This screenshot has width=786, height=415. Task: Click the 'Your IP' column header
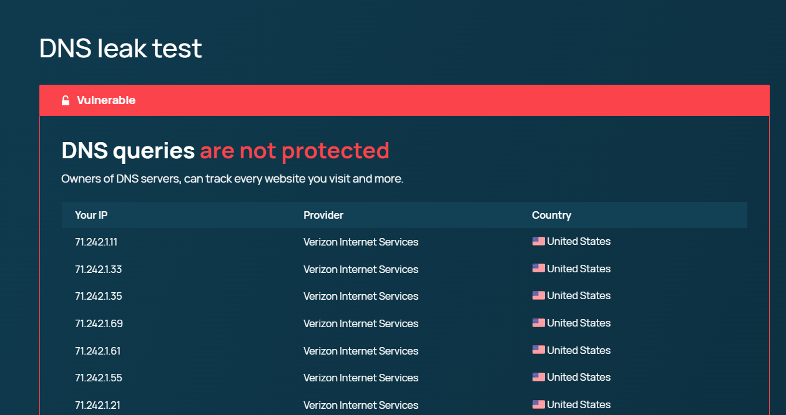(x=91, y=215)
